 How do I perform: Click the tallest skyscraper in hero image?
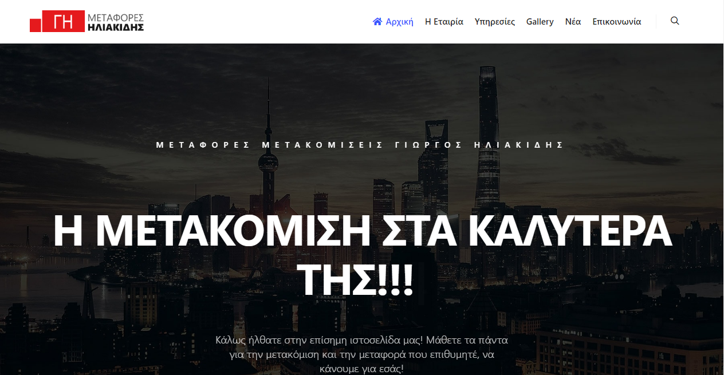tap(487, 143)
